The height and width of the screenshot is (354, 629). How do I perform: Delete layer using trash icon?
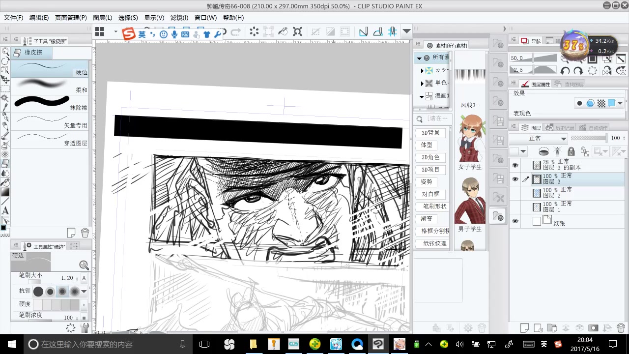click(620, 328)
